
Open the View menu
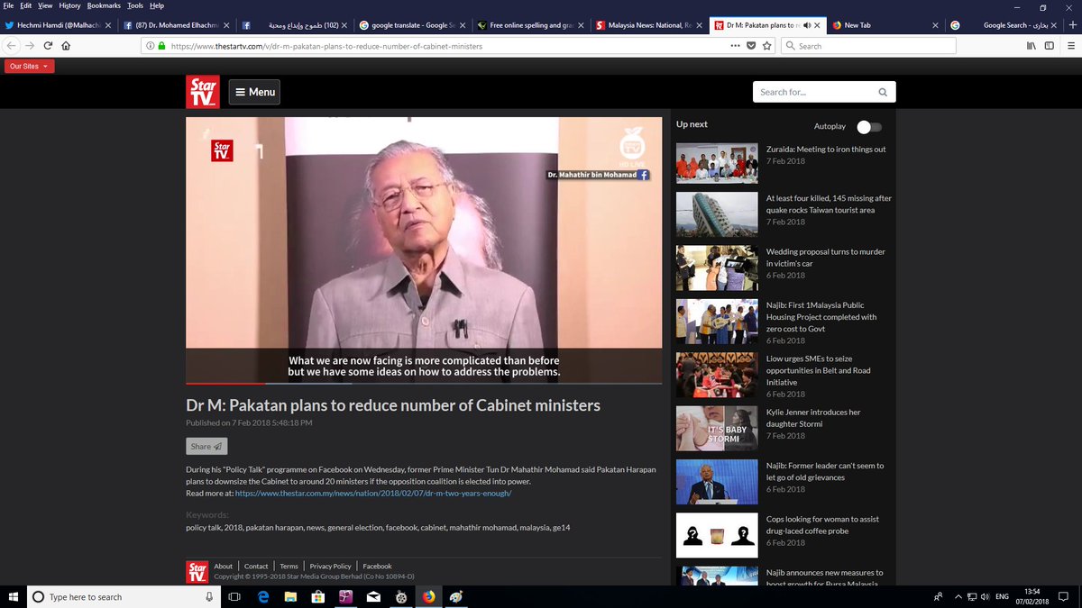[x=45, y=5]
